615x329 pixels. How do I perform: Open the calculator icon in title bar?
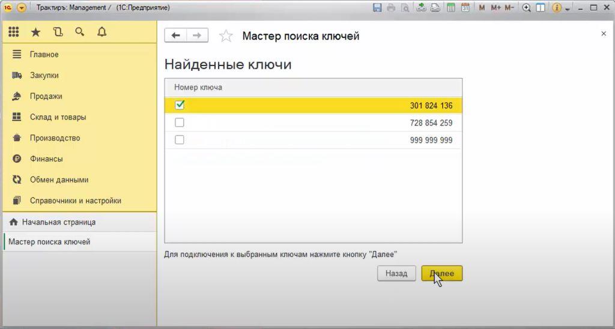[450, 8]
